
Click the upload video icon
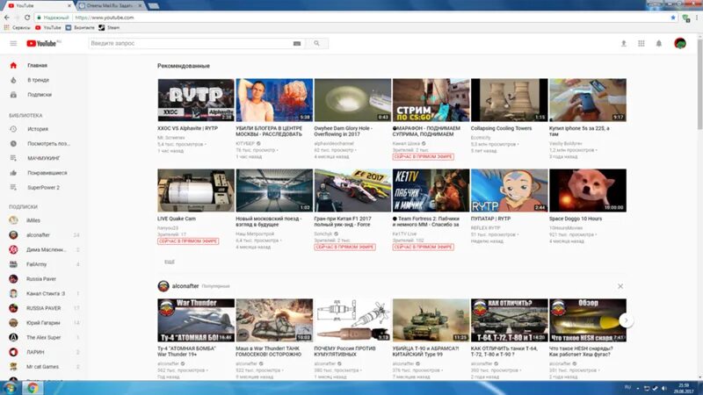tap(623, 43)
